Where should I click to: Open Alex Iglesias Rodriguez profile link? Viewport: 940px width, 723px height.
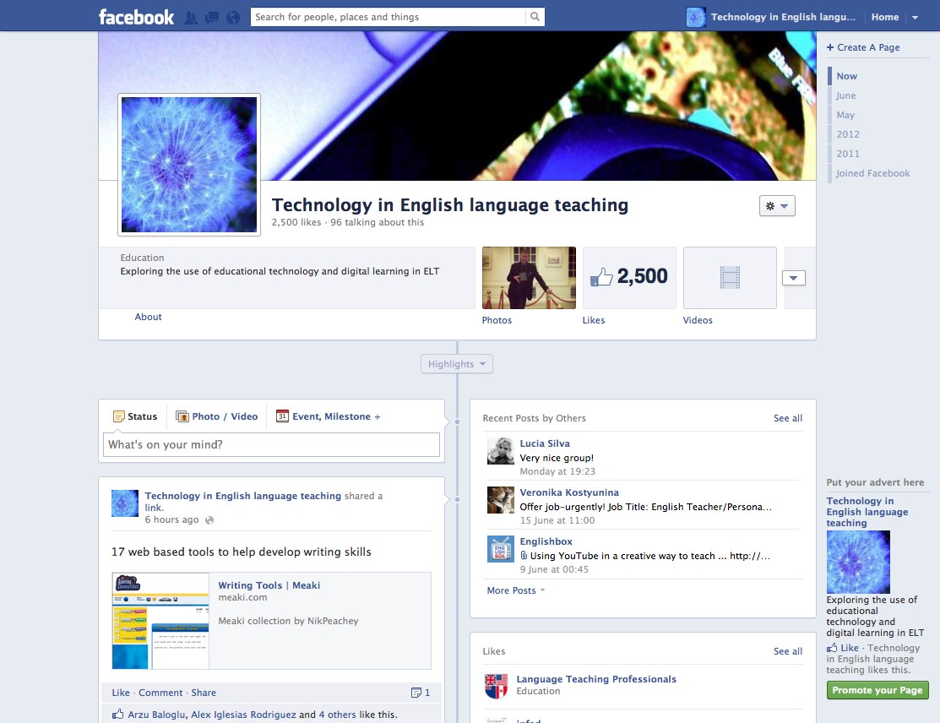(x=243, y=715)
